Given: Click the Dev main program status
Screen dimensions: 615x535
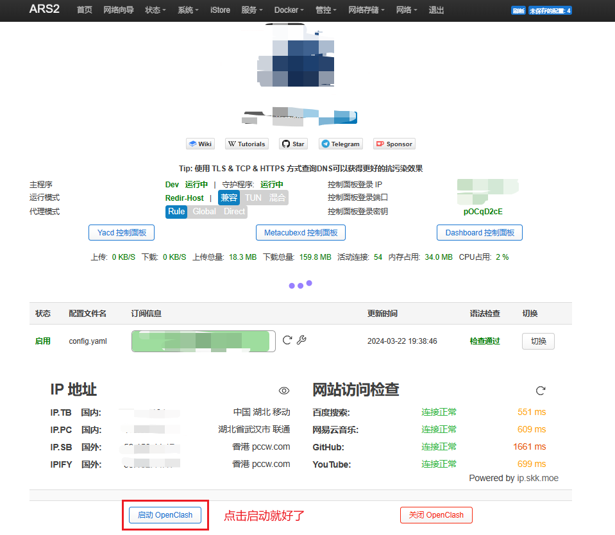Looking at the screenshot, I should click(172, 185).
